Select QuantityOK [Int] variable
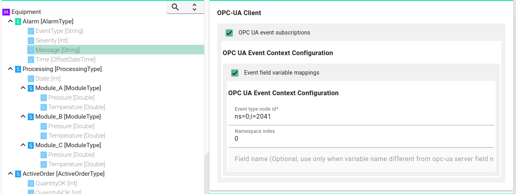The height and width of the screenshot is (194, 516). (x=56, y=183)
